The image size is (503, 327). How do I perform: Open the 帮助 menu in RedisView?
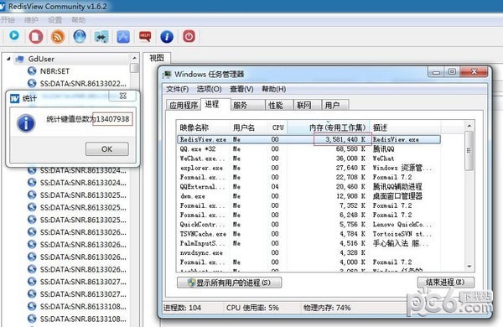(x=79, y=20)
